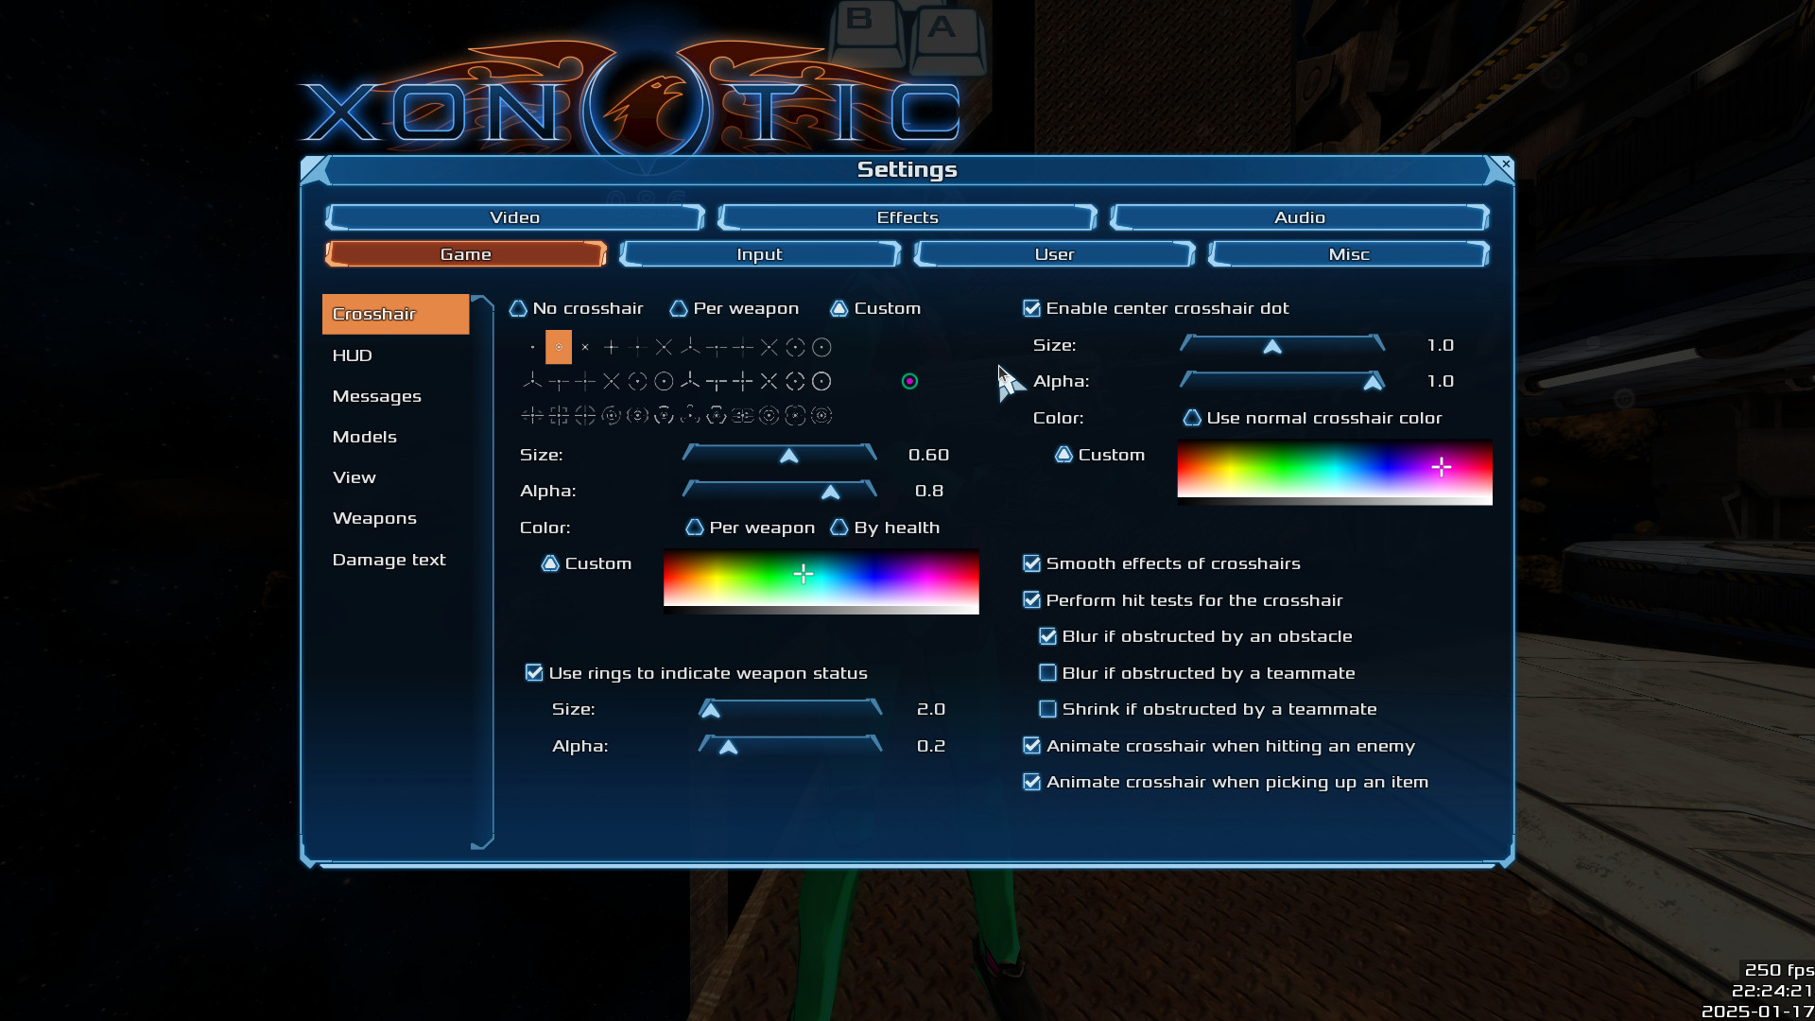Select the highlighted small ring crosshair
The width and height of the screenshot is (1815, 1021).
559,347
